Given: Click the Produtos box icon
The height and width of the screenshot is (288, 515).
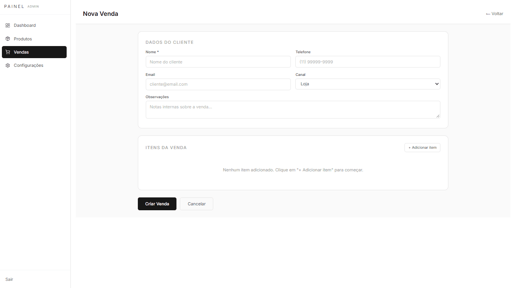Looking at the screenshot, I should tap(8, 39).
